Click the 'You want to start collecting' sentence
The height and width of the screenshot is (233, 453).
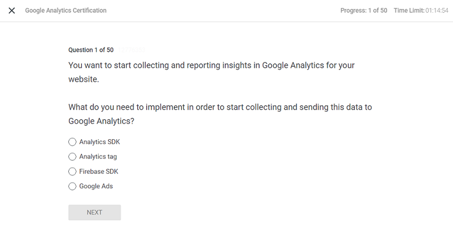[211, 65]
